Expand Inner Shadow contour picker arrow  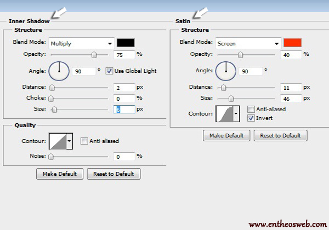[70, 141]
